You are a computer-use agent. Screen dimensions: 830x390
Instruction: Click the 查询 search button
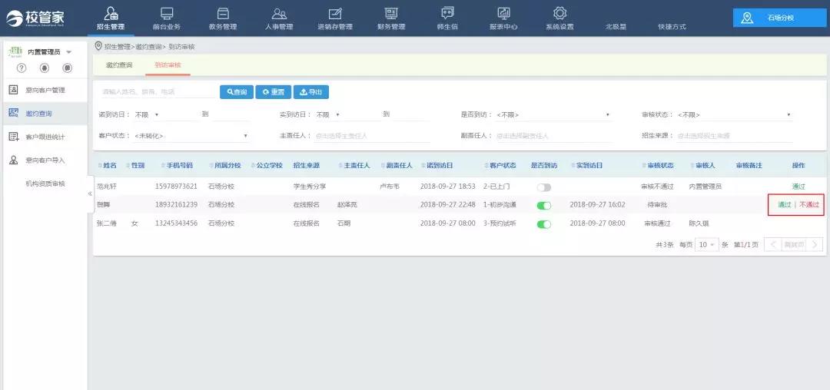tap(236, 92)
